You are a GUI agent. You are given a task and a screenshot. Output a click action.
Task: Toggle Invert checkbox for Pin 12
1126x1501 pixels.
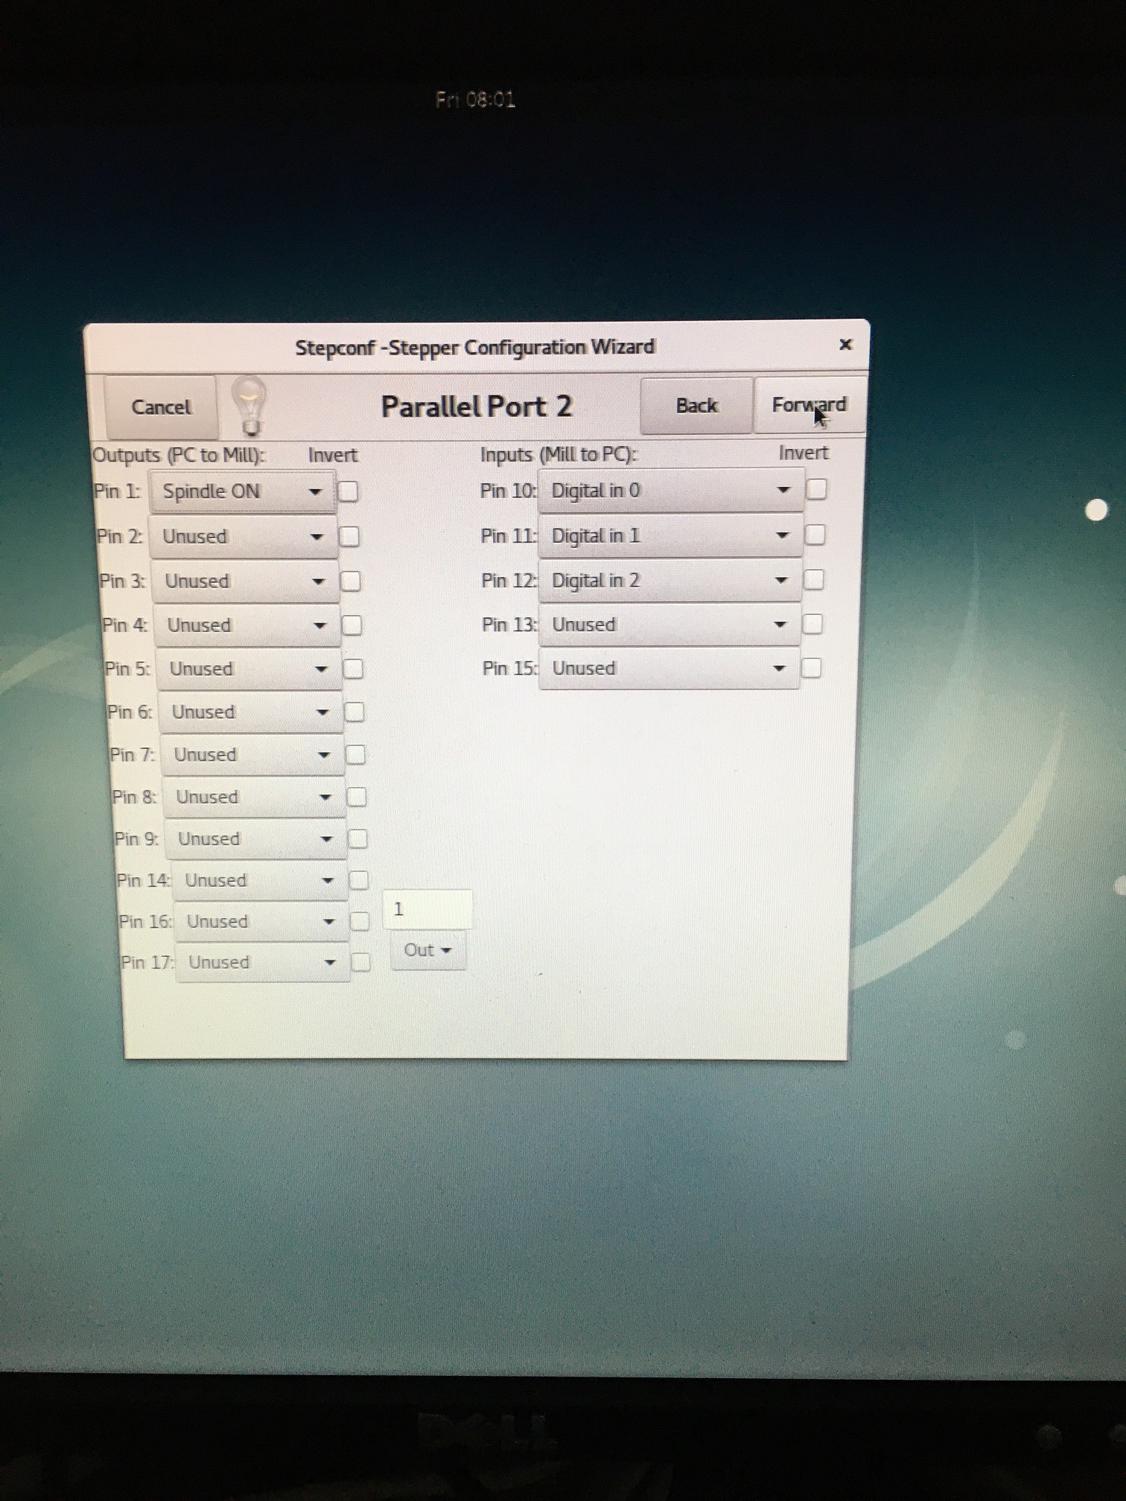coord(814,580)
